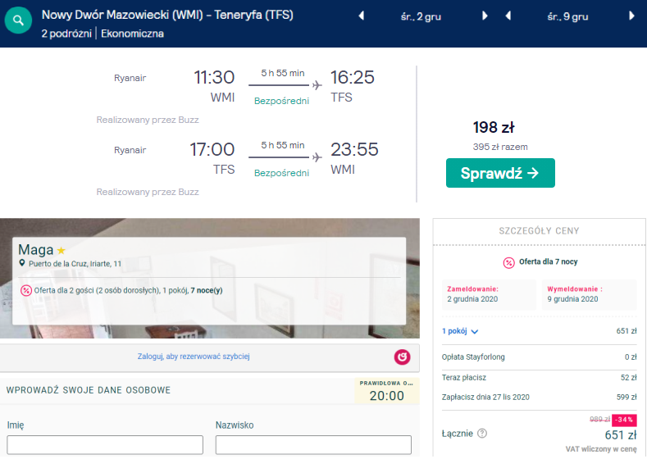Select previous return date arrow
Viewport: 647px width, 459px height.
[x=508, y=16]
